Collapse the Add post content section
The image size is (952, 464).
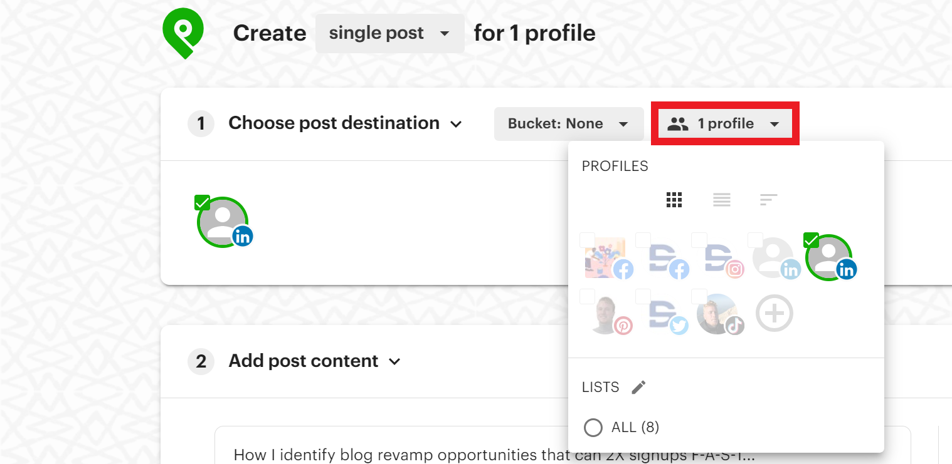point(394,361)
